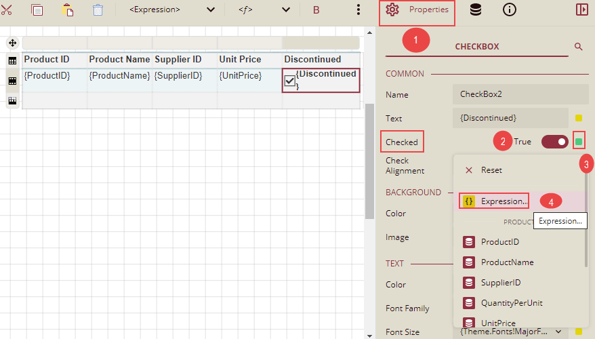Screen dimensions: 595x339
Task: Edit the Text field {Discontinued}
Action: [510, 118]
